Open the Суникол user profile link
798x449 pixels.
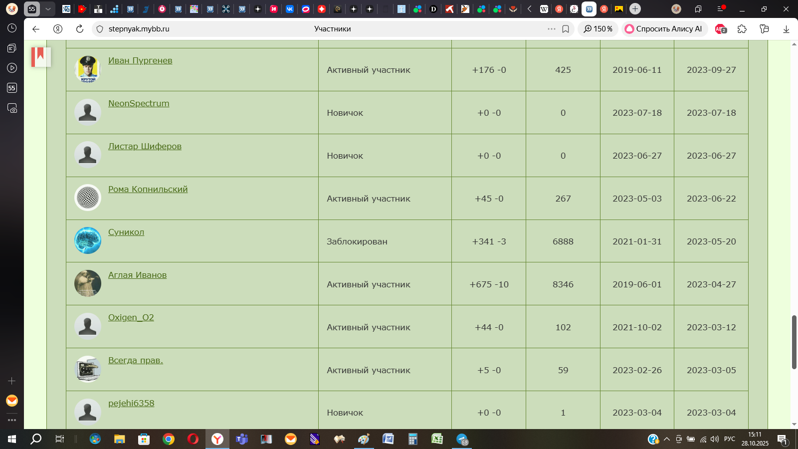tap(126, 232)
